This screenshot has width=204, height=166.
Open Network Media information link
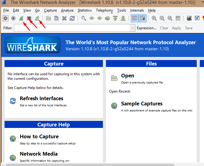(39, 154)
